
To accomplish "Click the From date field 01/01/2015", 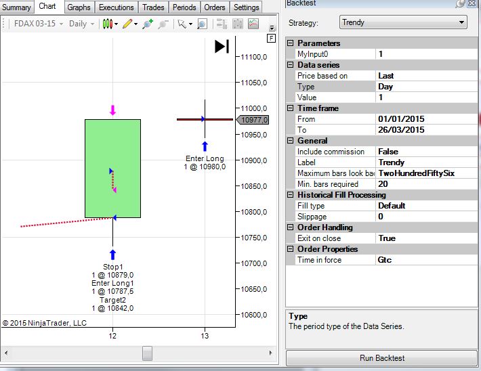I will pyautogui.click(x=427, y=119).
